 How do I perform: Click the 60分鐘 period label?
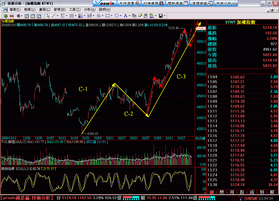click(x=200, y=138)
